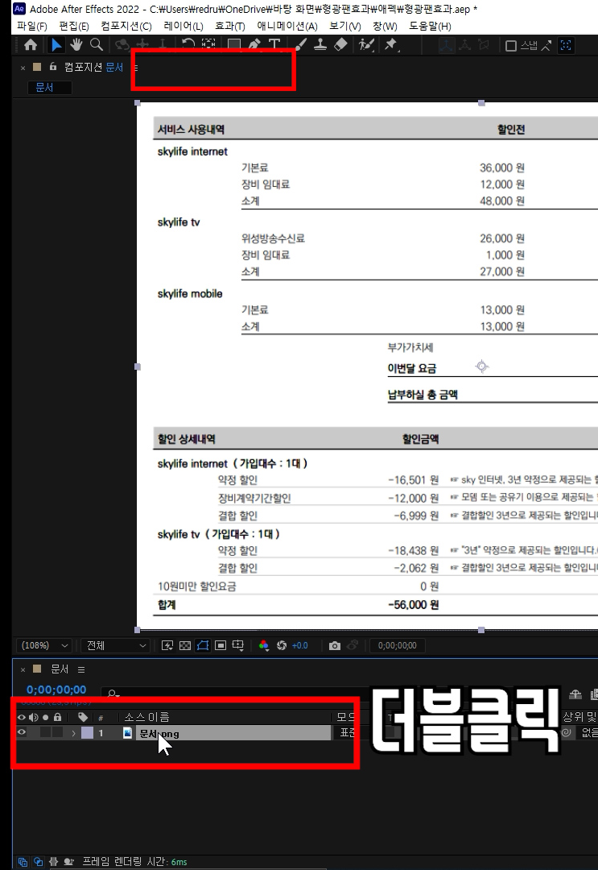Select the Puppet Pin tool

(391, 45)
